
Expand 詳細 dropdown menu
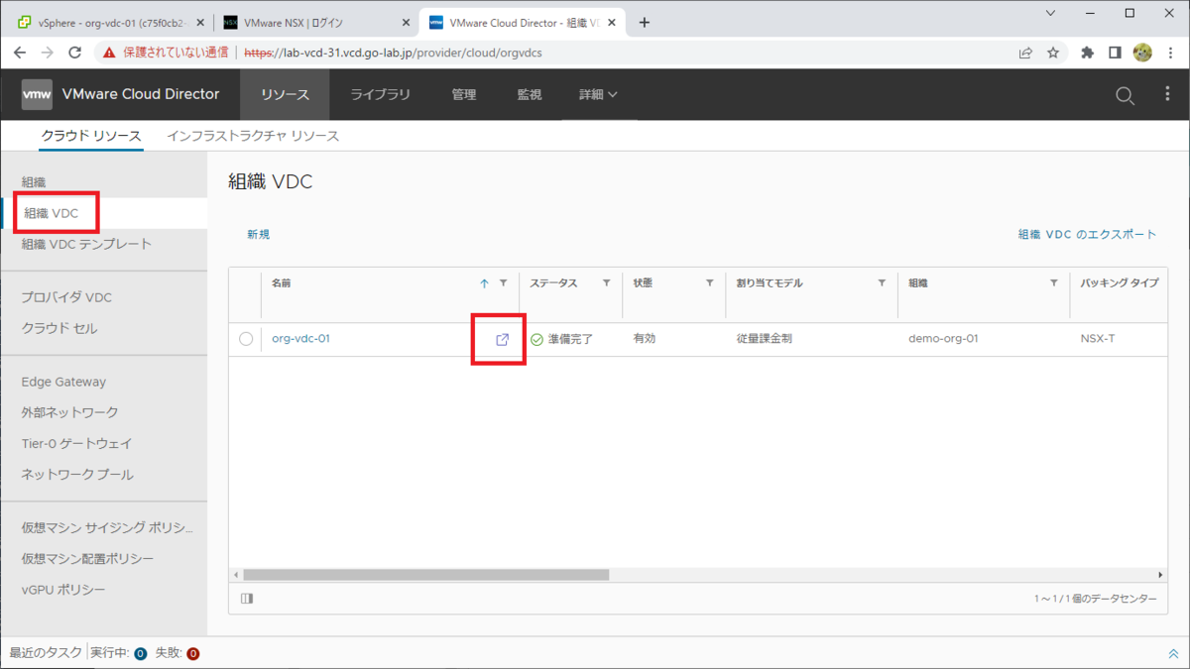pos(598,94)
